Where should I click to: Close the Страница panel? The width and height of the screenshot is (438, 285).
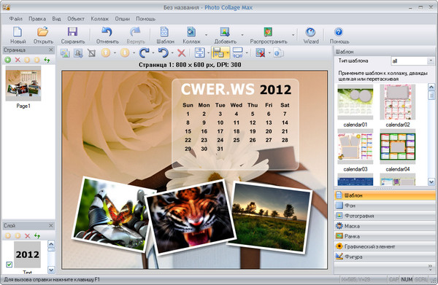(51, 50)
